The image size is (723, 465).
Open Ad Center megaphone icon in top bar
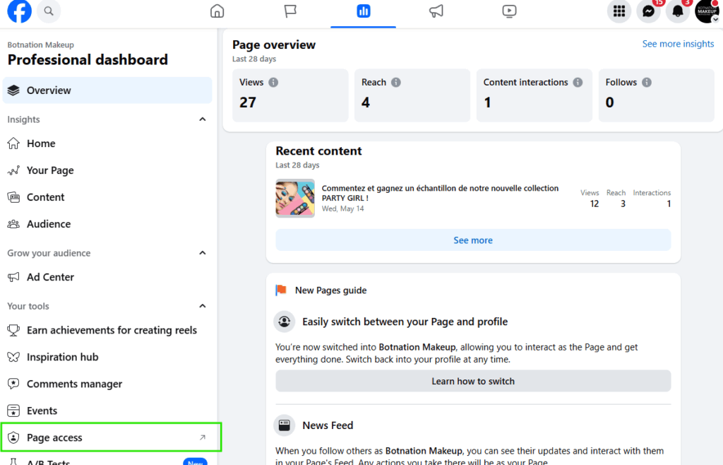(436, 11)
